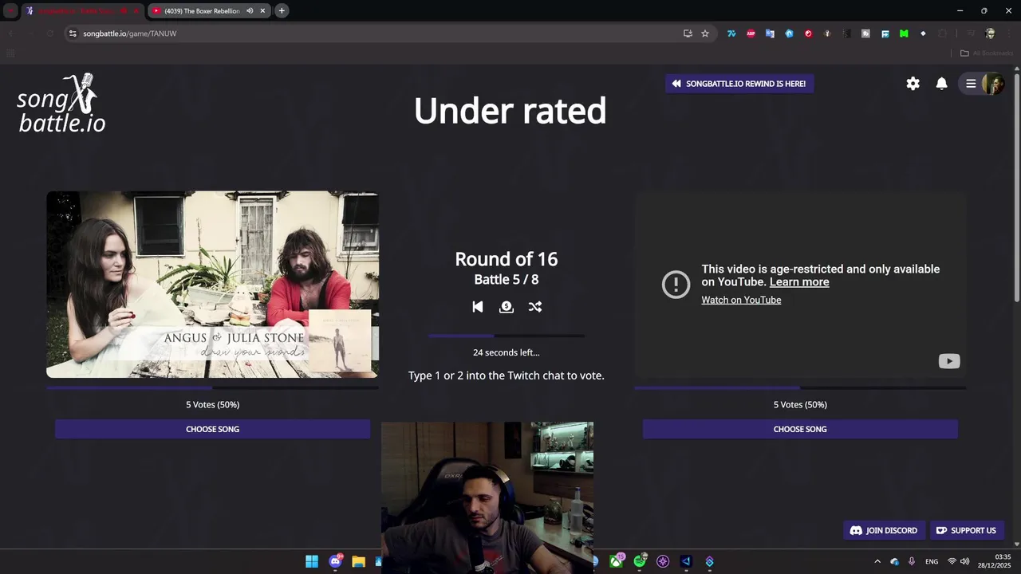Click the '24 seconds left...' text

[507, 352]
